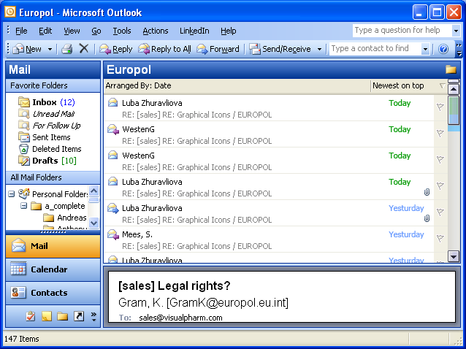
Task: Collapse the Personal Folders tree node
Action: (x=11, y=194)
